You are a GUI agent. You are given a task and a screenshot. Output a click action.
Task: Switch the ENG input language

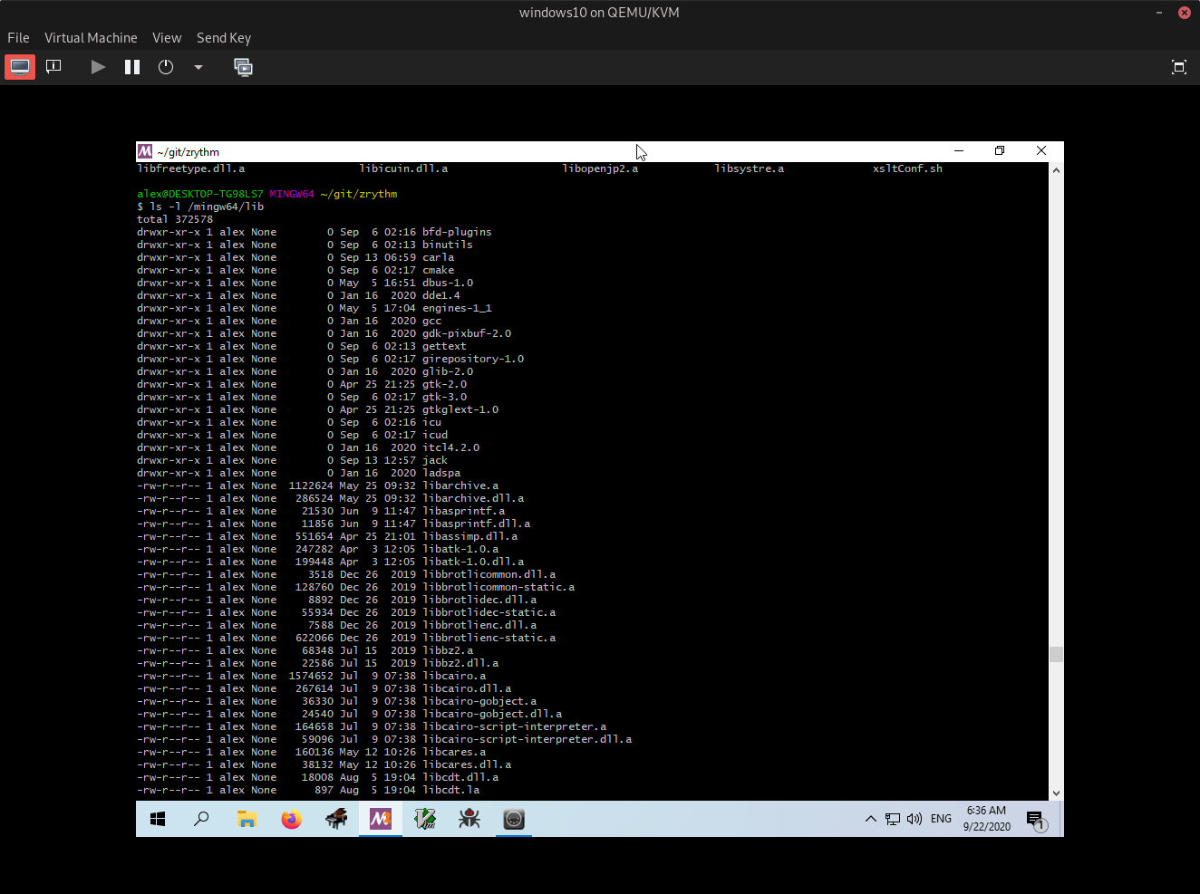click(941, 819)
